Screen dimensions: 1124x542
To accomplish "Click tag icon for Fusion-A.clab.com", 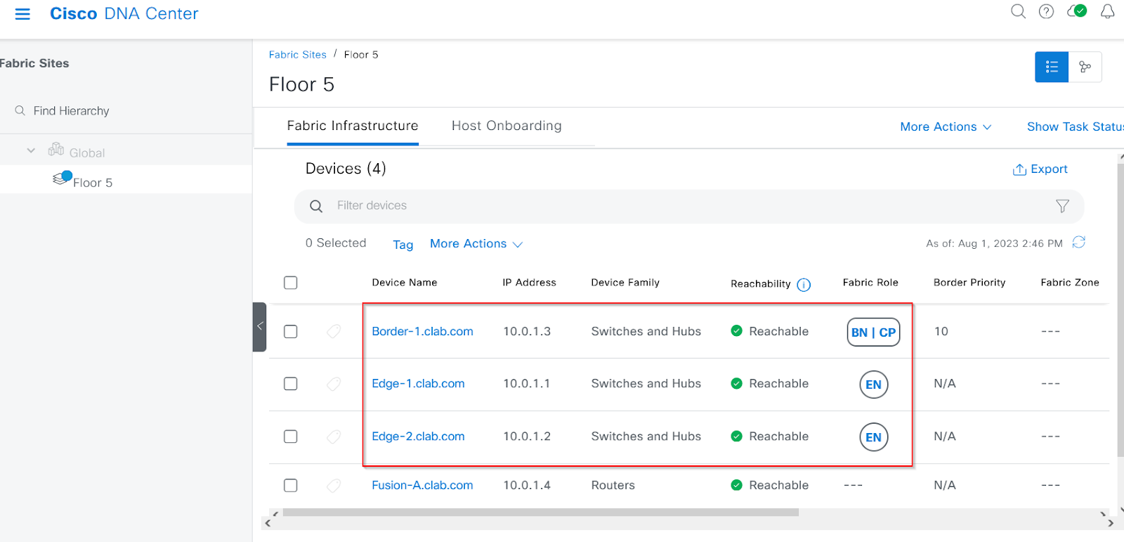I will 334,485.
